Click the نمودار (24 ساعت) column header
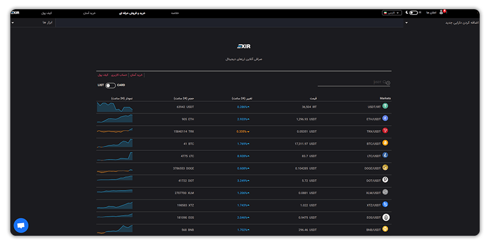Viewport: 490px width, 245px height. [x=122, y=99]
